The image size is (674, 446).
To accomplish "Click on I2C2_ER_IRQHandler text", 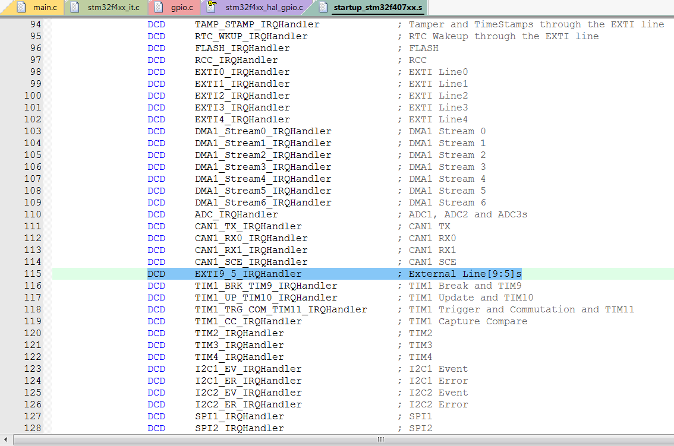I will (248, 405).
